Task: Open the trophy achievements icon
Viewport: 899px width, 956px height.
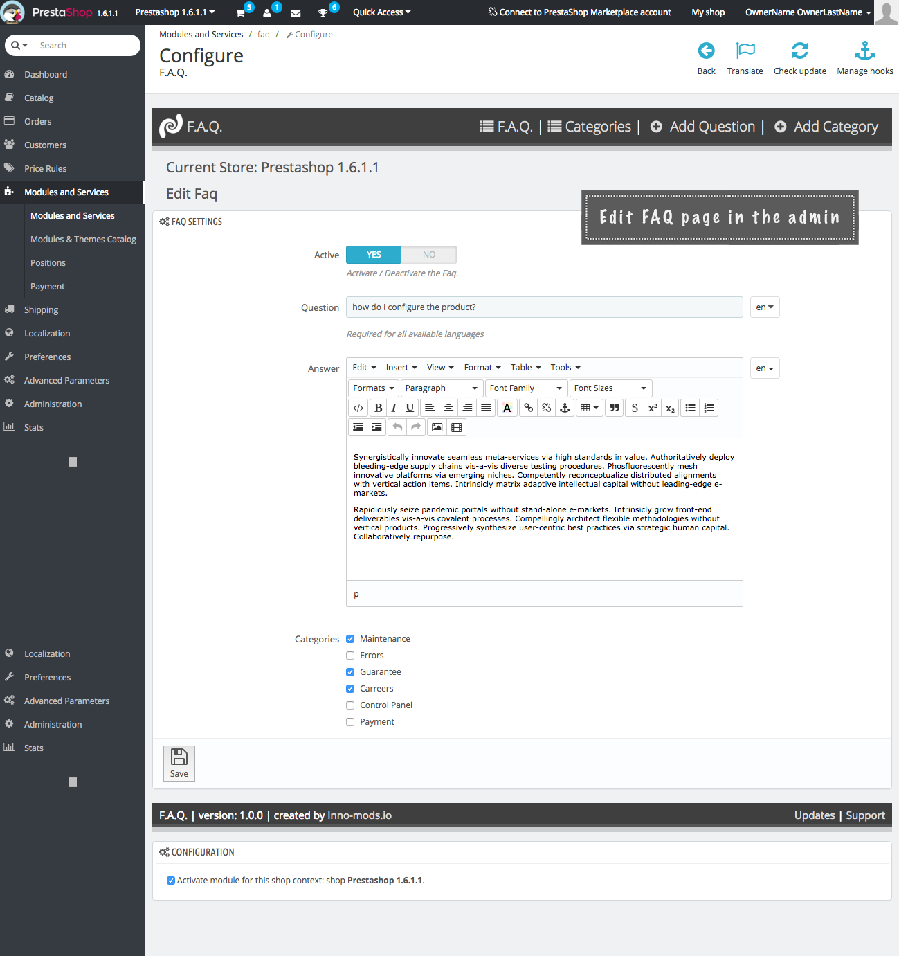Action: pyautogui.click(x=323, y=12)
